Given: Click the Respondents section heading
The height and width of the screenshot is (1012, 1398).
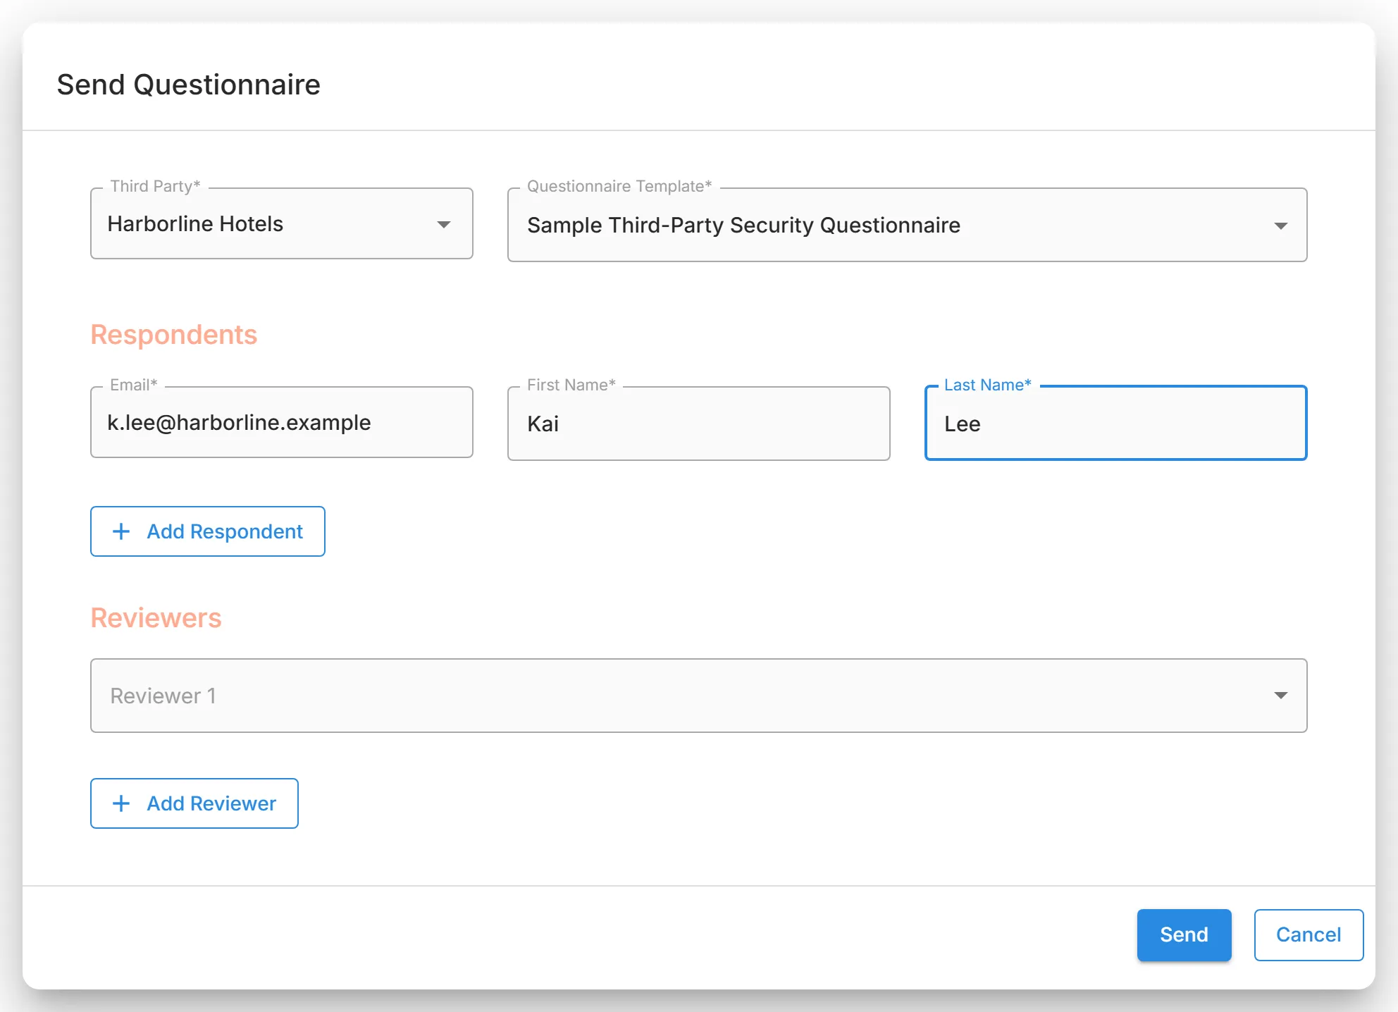Looking at the screenshot, I should tap(174, 335).
